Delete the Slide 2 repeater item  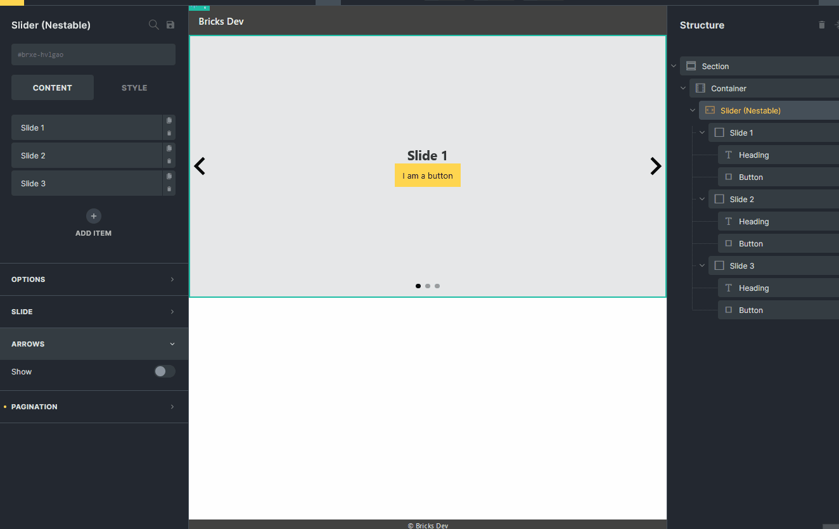pyautogui.click(x=169, y=161)
